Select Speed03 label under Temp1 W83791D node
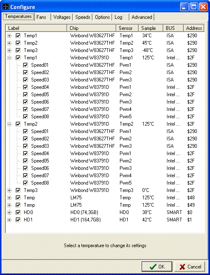210x275 pixels. point(40,80)
